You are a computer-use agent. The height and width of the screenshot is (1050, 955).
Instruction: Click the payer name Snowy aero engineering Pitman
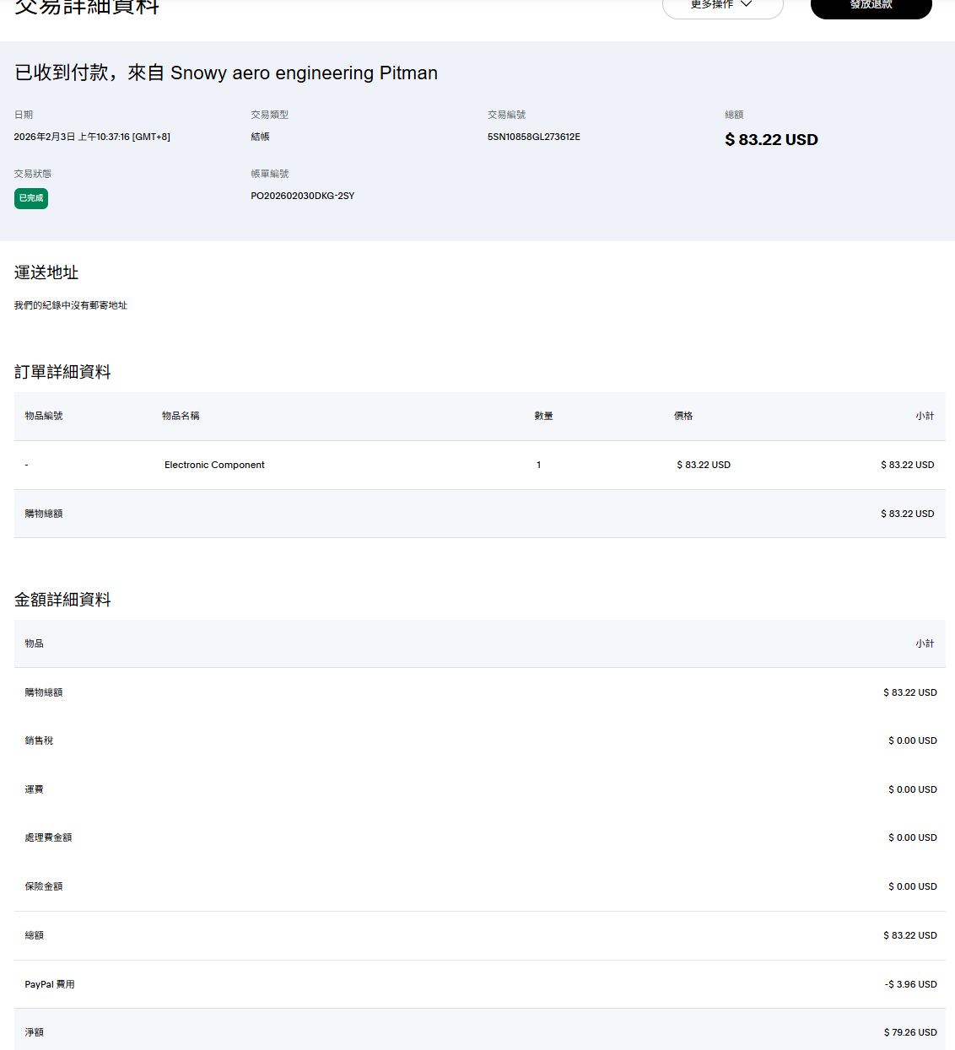304,73
